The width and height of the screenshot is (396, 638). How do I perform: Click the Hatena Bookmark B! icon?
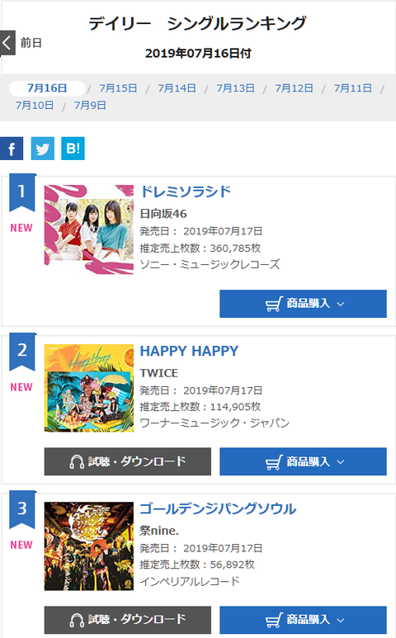[73, 149]
